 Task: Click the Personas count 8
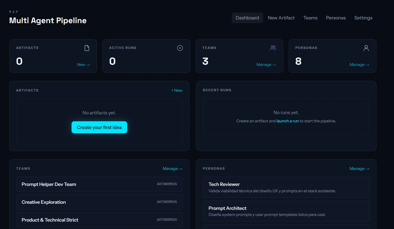point(298,61)
